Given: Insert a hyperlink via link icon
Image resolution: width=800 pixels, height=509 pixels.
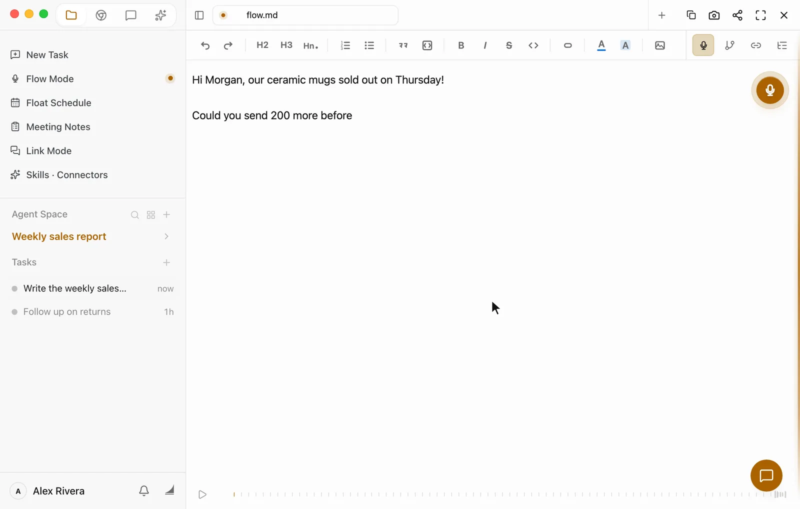Looking at the screenshot, I should pyautogui.click(x=756, y=45).
